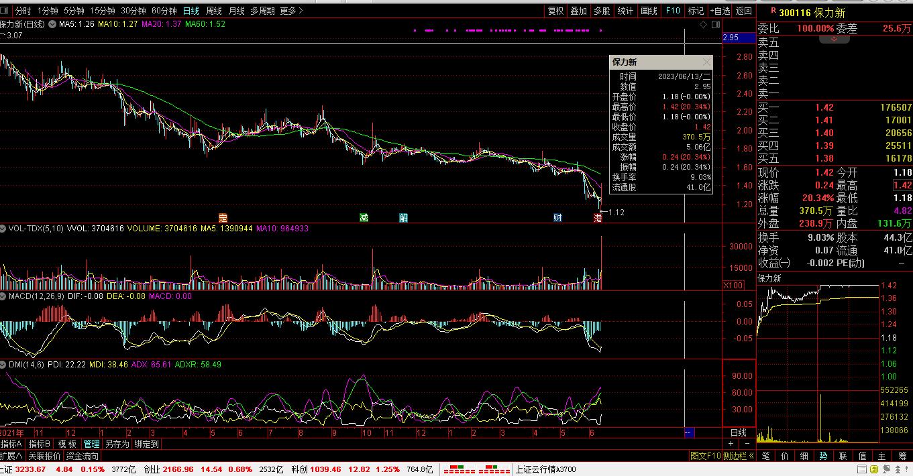The height and width of the screenshot is (476, 913).
Task: Click the diamond icon above the chart
Action: pyautogui.click(x=703, y=25)
